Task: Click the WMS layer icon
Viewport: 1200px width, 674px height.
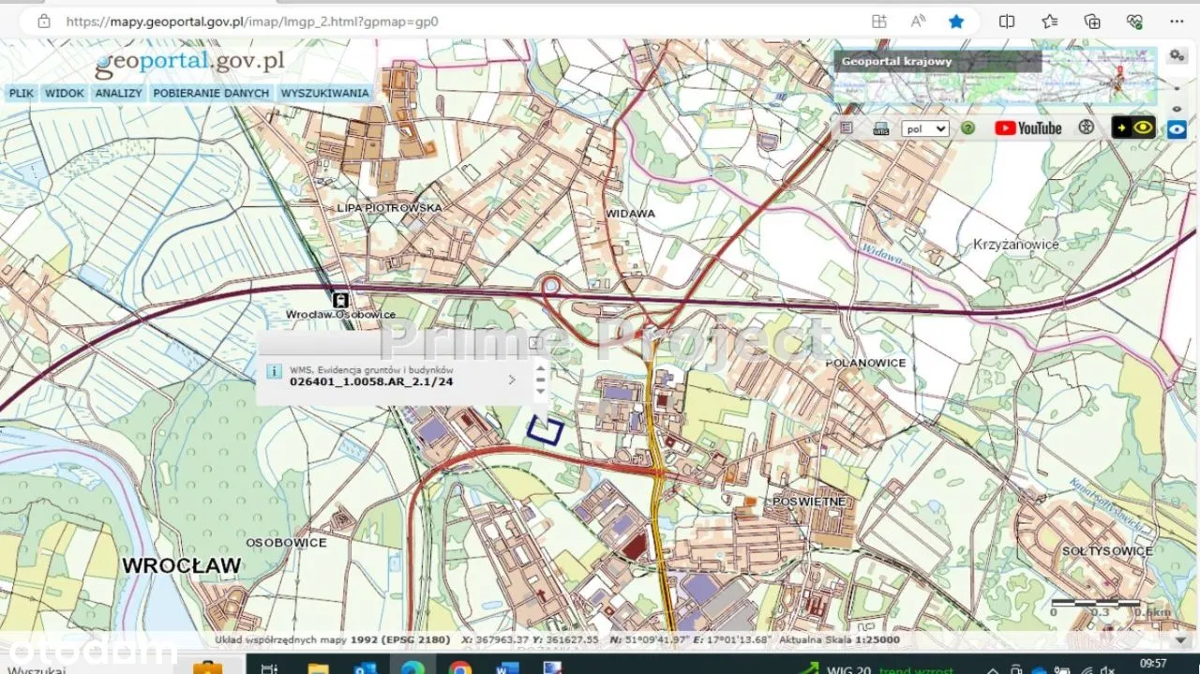Action: click(880, 128)
